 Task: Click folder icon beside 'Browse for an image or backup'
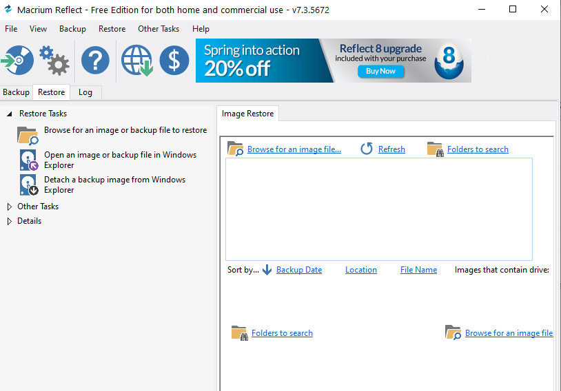(28, 136)
